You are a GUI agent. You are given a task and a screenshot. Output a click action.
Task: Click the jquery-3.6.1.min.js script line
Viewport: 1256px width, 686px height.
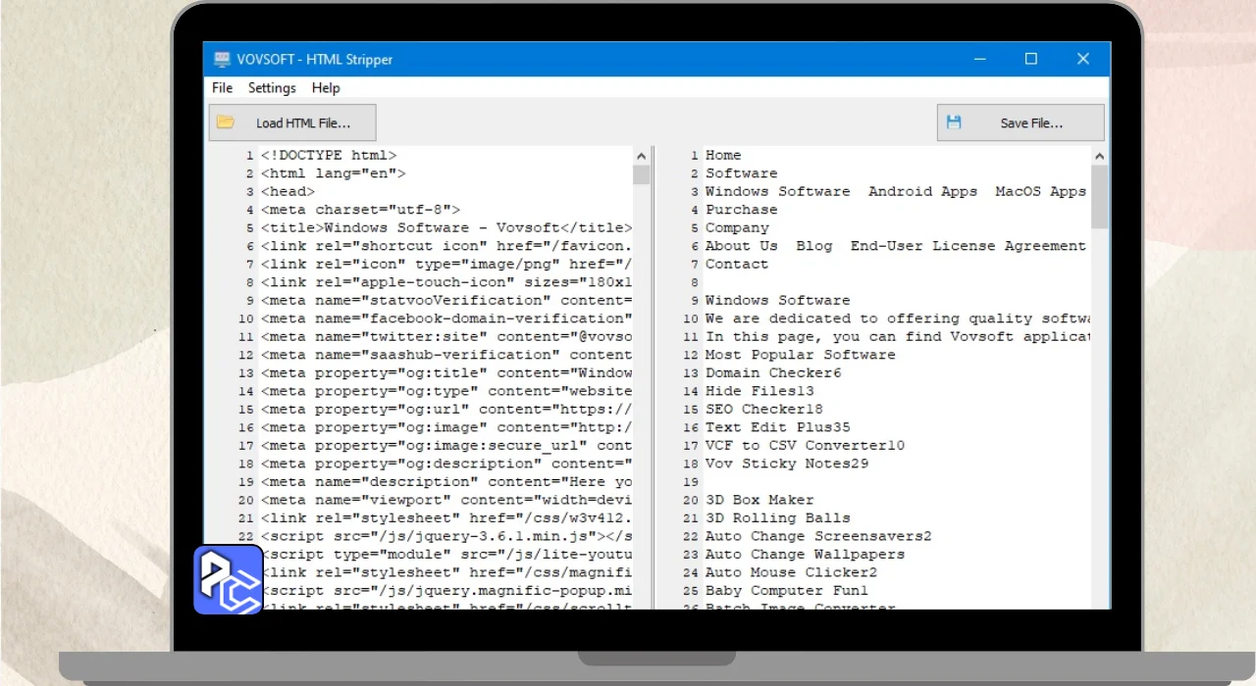click(446, 536)
